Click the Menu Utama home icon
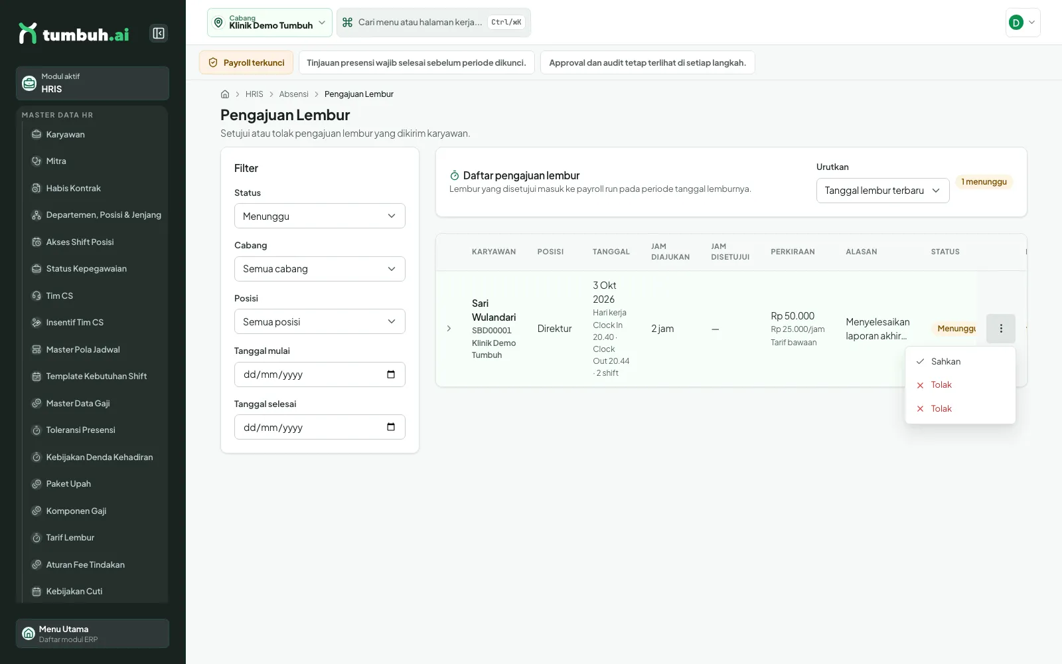Viewport: 1062px width, 664px height. coord(29,633)
